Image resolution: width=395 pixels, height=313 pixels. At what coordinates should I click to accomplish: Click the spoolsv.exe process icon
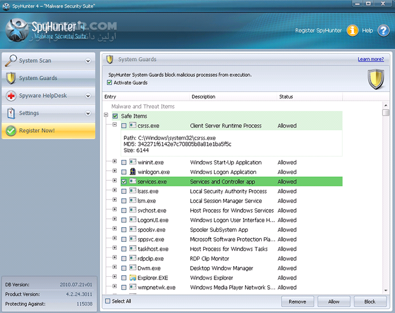click(x=133, y=229)
